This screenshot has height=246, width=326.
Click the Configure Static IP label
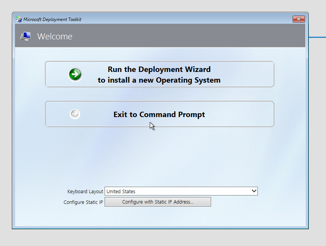coord(83,202)
